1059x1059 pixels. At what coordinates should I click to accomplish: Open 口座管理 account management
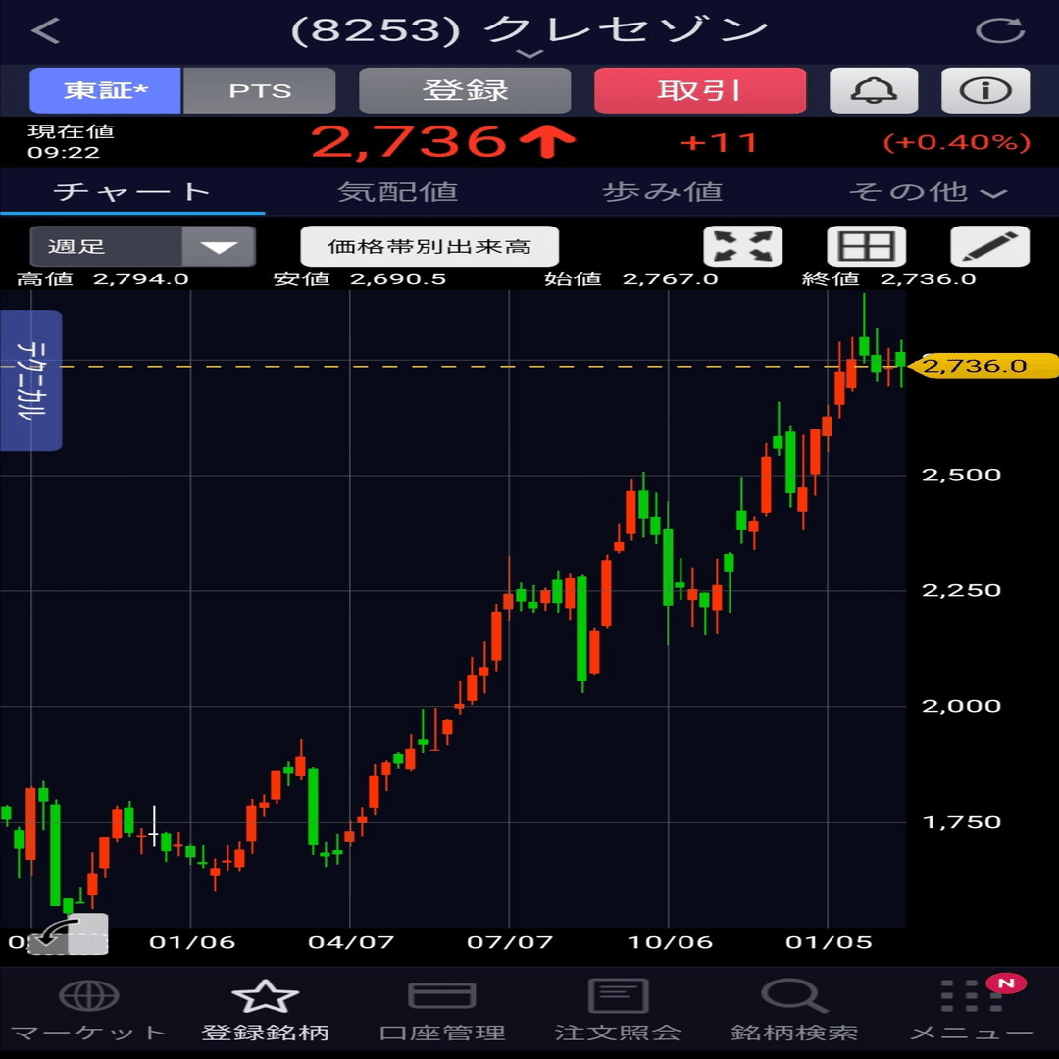click(442, 1010)
